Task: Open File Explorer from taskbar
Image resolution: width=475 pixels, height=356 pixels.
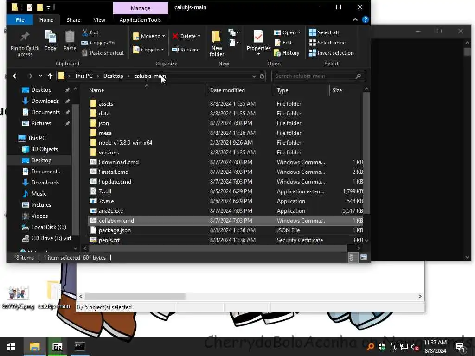Action: [34, 347]
